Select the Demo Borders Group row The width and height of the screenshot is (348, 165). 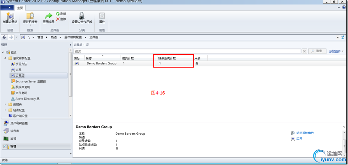209,63
